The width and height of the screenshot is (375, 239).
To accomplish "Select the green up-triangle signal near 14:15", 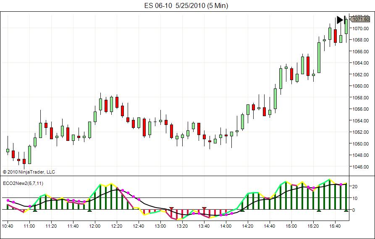I will click(242, 210).
